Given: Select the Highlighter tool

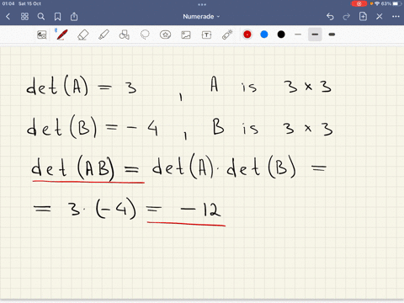Looking at the screenshot, I should tap(104, 35).
